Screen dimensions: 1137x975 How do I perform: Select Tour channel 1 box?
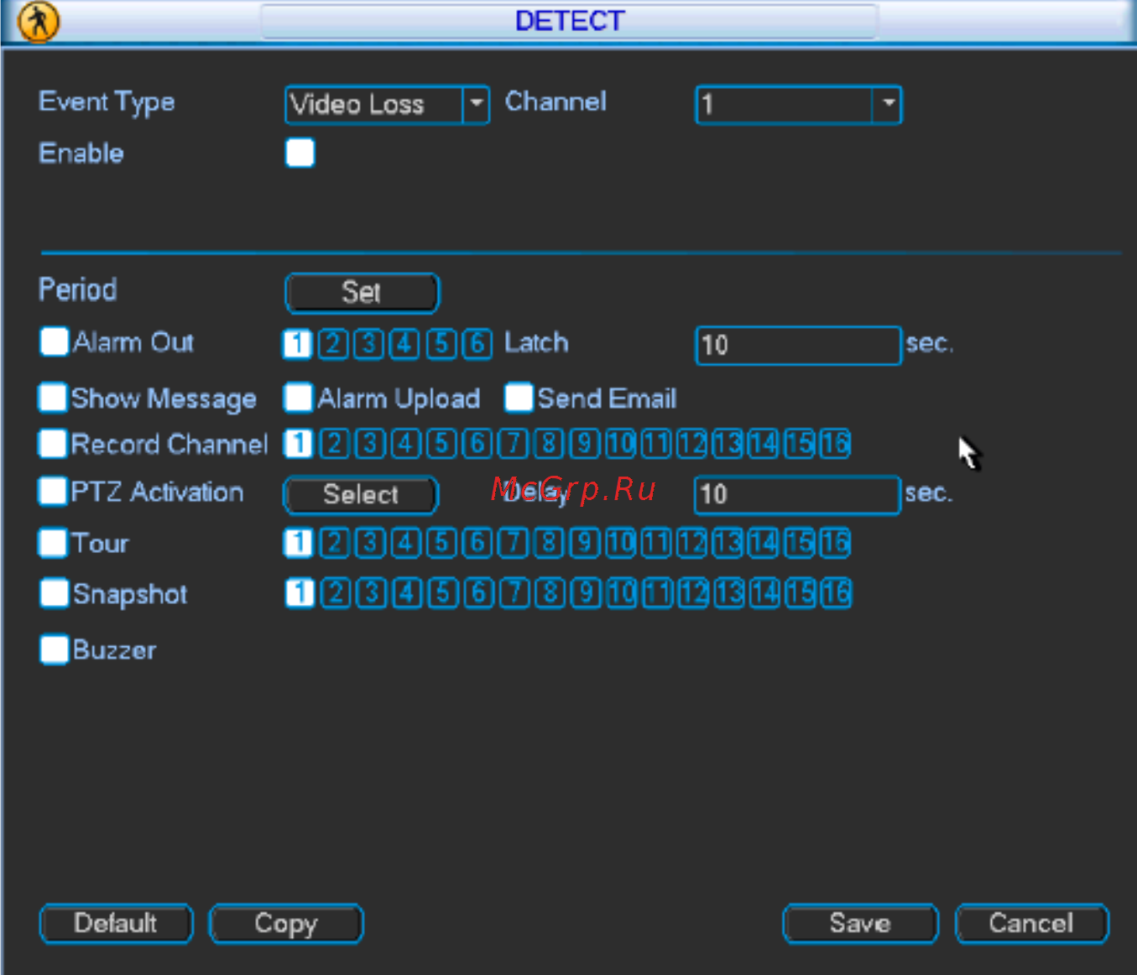tap(298, 543)
